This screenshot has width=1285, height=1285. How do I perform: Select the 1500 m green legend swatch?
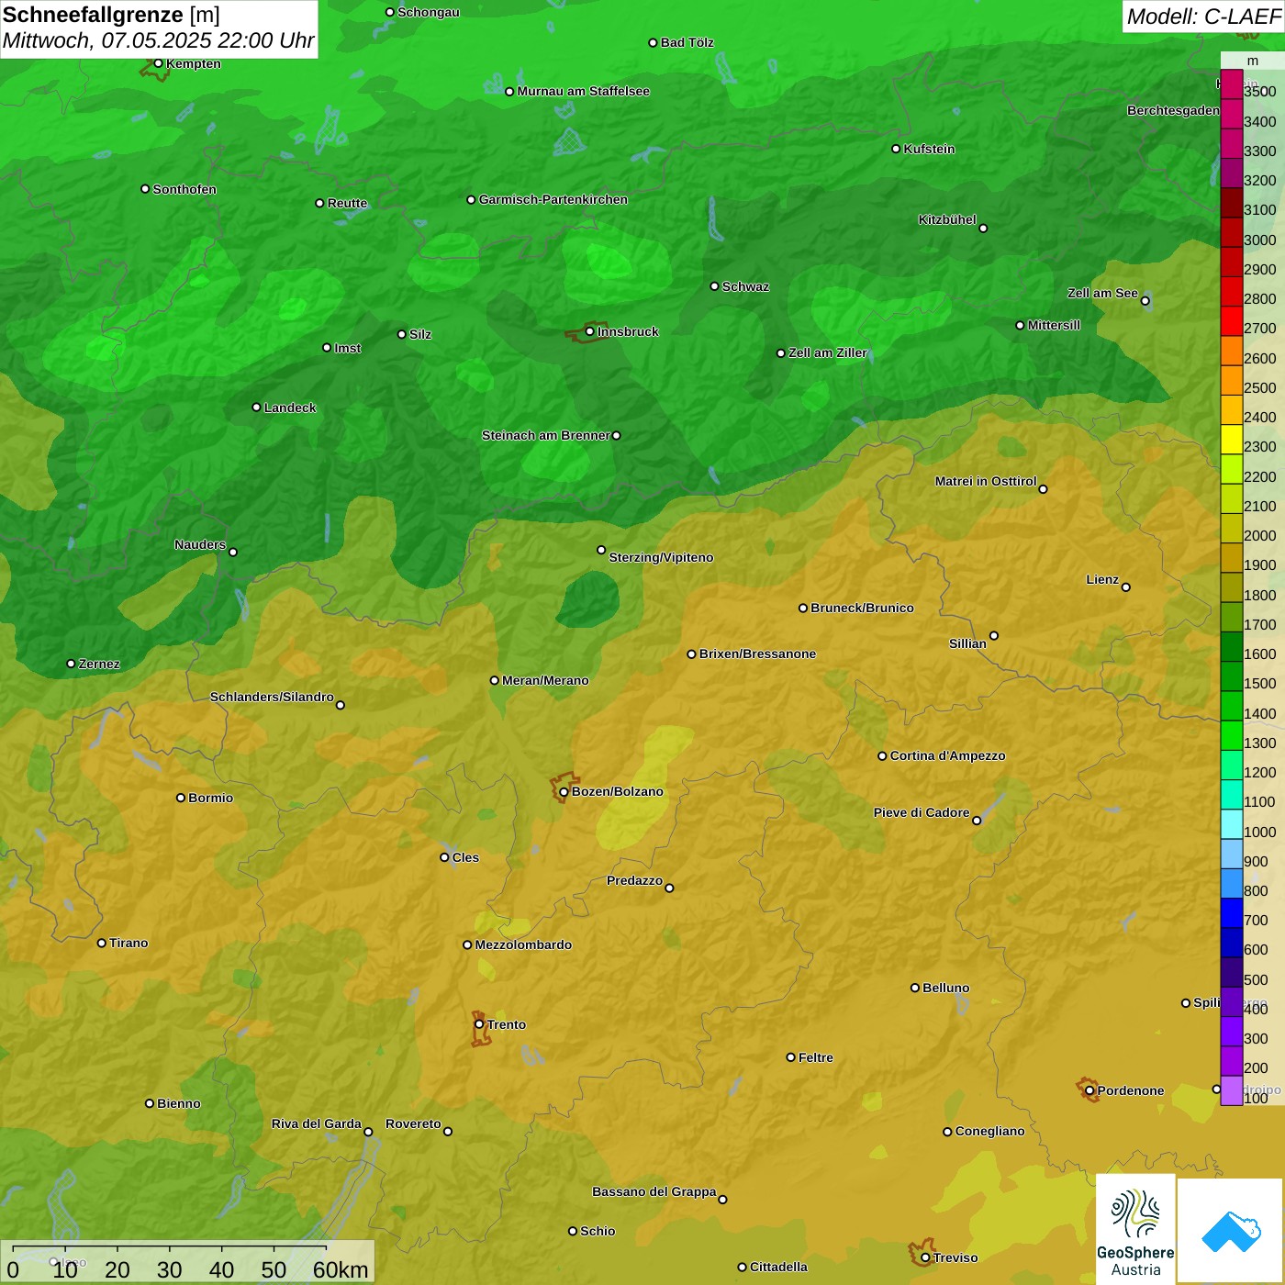coord(1232,676)
